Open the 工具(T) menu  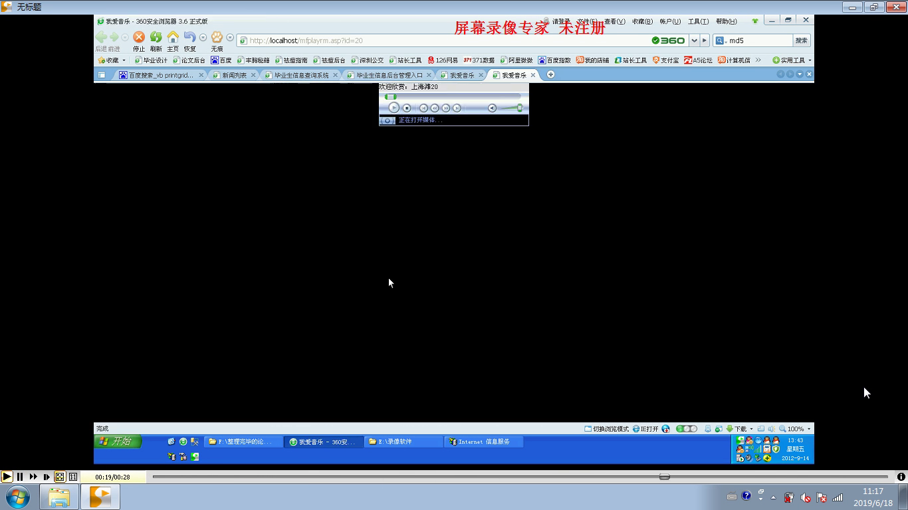(x=698, y=21)
